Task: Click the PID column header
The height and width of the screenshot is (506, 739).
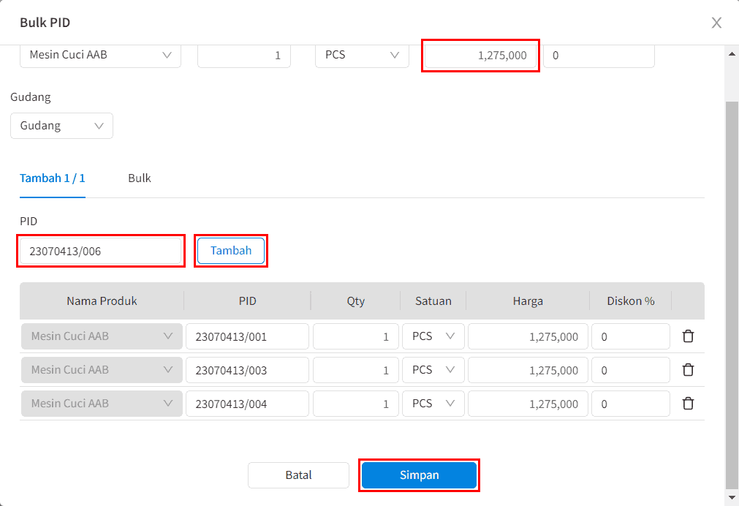Action: [248, 301]
